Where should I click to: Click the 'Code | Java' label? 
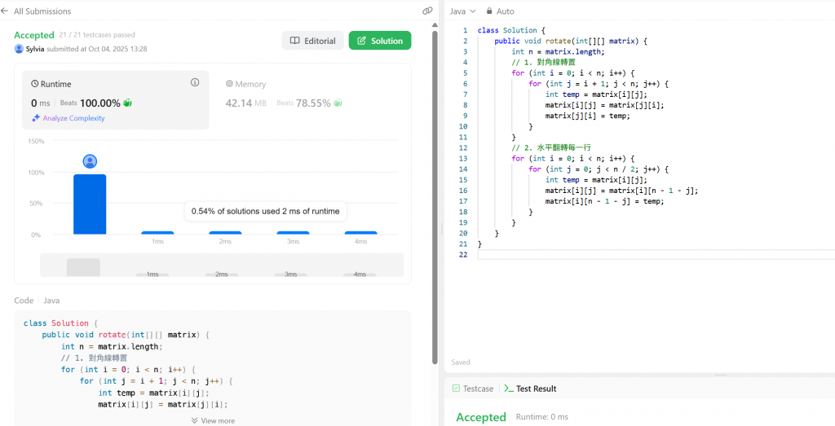(37, 301)
